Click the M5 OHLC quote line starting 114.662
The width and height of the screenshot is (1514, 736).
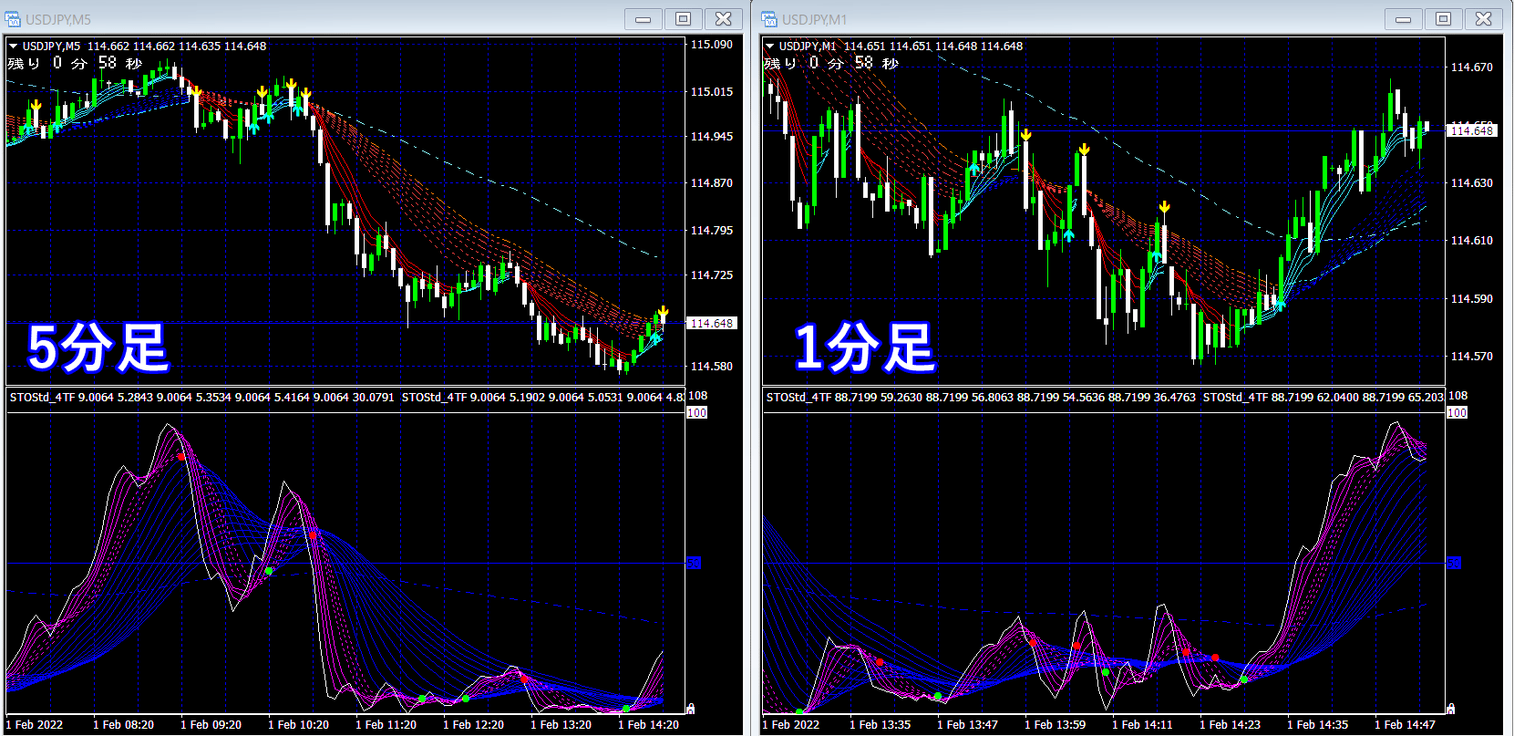177,47
